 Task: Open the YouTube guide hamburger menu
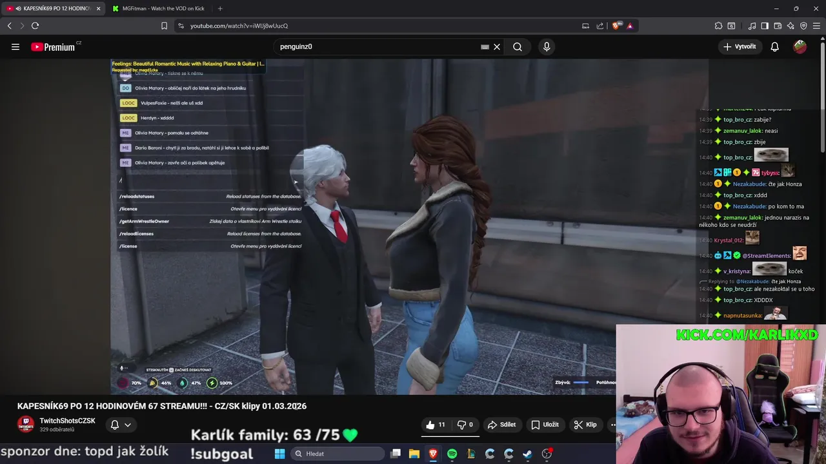pos(15,46)
